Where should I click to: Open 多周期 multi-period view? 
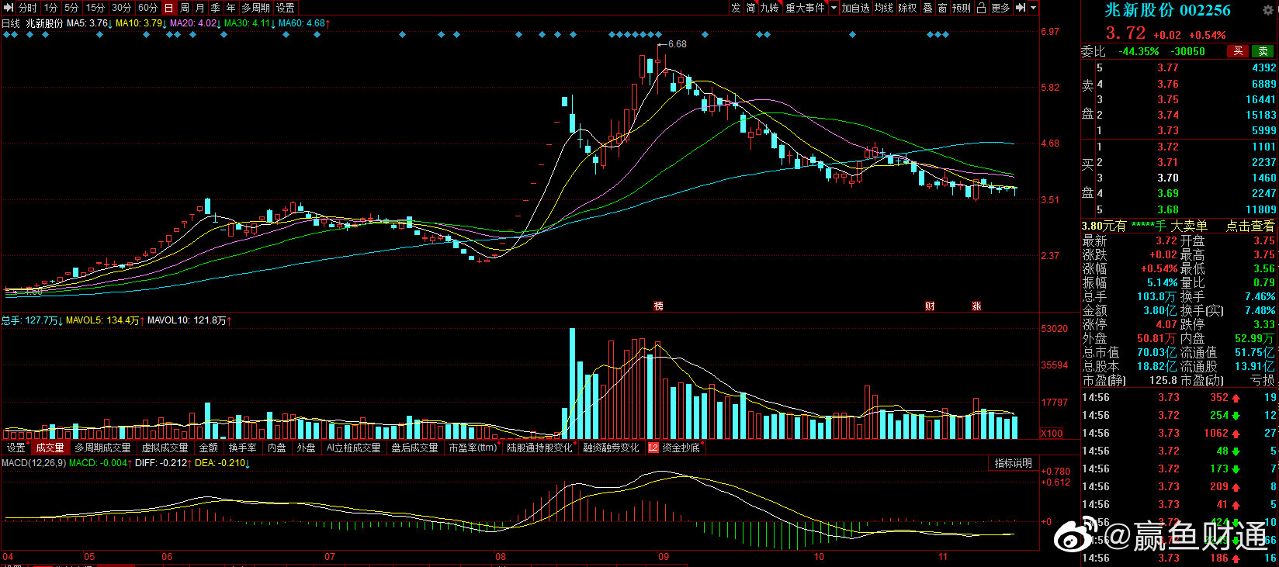(256, 8)
